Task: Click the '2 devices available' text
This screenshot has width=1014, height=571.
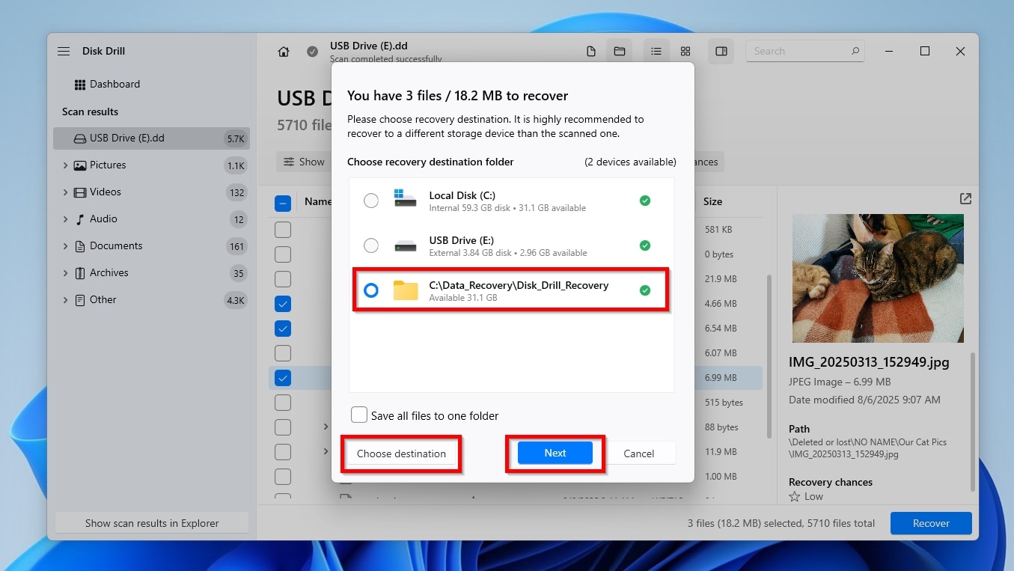Action: (x=630, y=162)
